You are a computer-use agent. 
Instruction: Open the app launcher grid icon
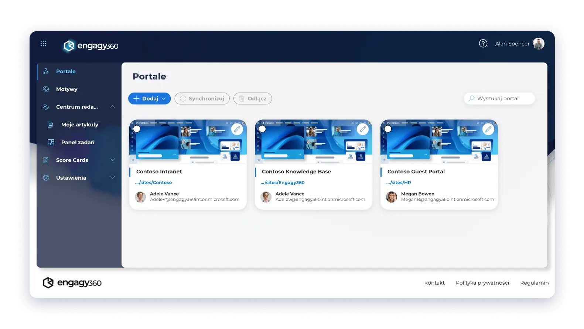tap(43, 44)
